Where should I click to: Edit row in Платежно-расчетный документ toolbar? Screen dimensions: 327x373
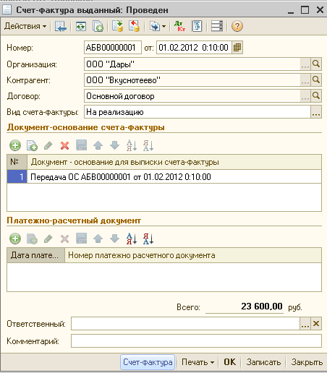click(x=48, y=239)
